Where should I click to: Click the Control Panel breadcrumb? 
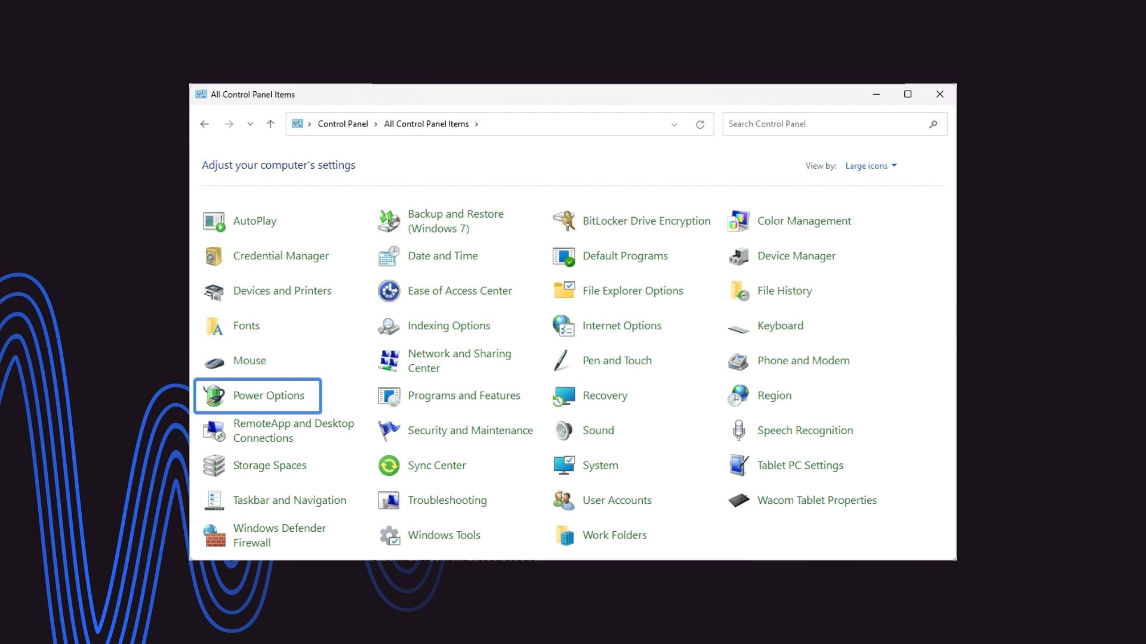point(343,124)
